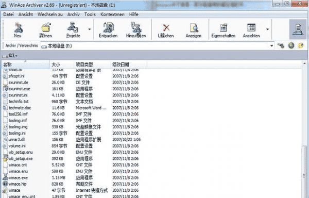Click the Hinzufügen add icon
The image size is (309, 198).
pyautogui.click(x=136, y=30)
